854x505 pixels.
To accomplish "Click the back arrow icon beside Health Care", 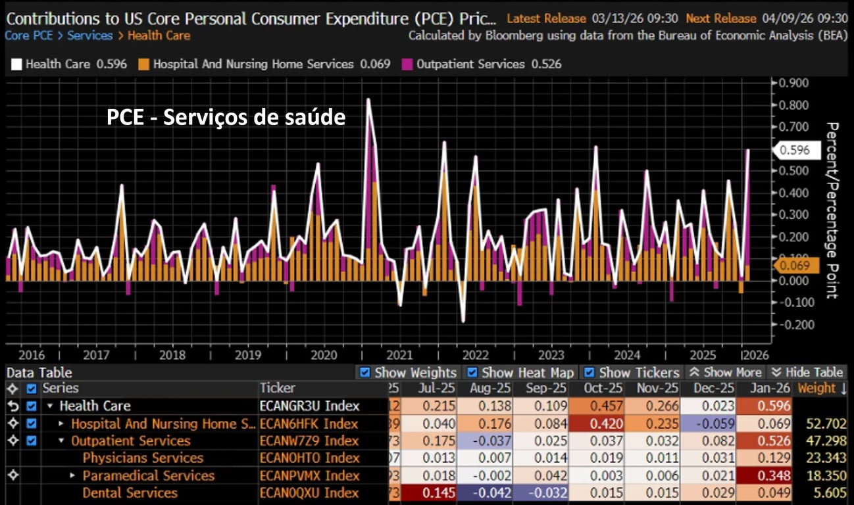I will (x=13, y=406).
